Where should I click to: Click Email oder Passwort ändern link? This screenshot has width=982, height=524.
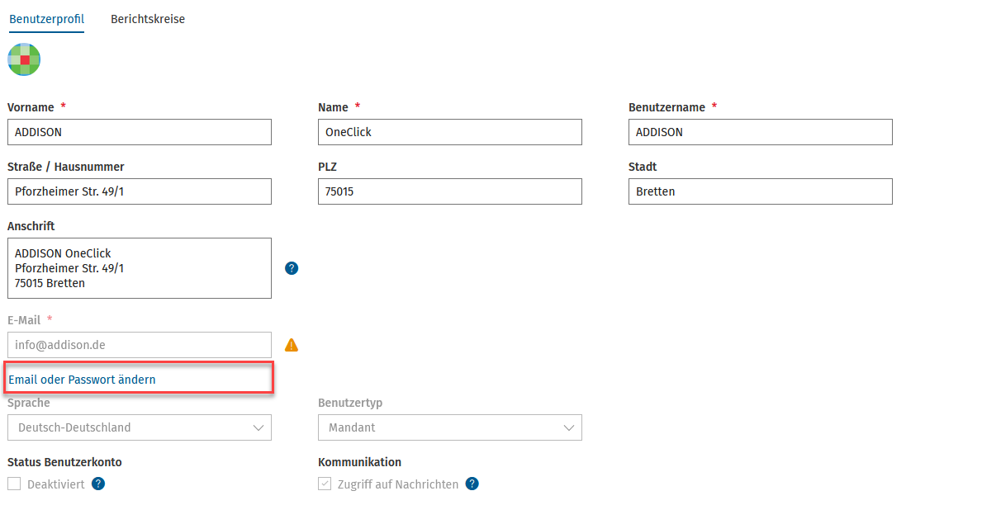tap(82, 380)
